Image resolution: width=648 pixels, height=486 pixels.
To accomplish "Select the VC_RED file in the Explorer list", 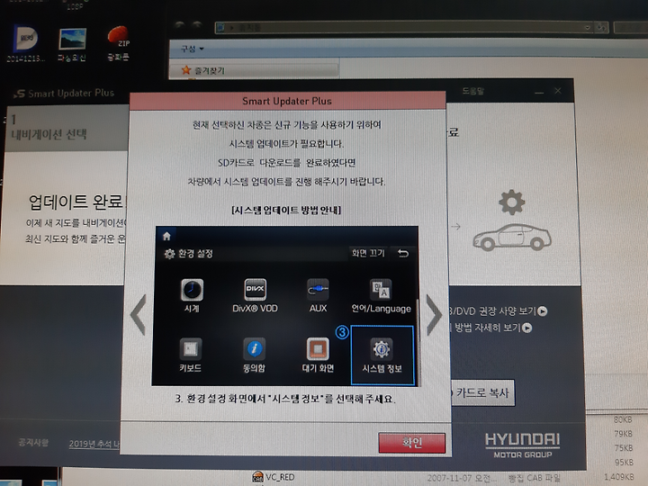I will click(274, 477).
